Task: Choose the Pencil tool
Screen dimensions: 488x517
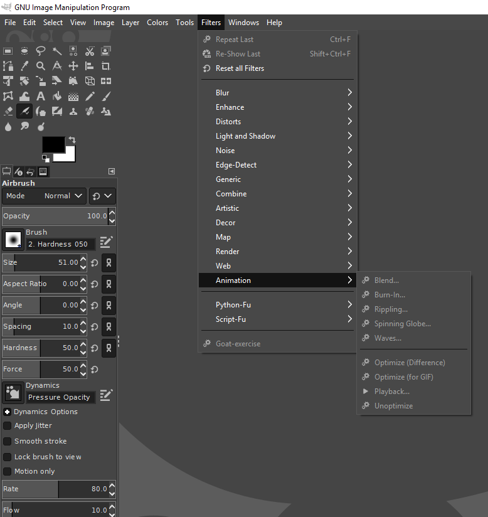Action: (x=90, y=96)
